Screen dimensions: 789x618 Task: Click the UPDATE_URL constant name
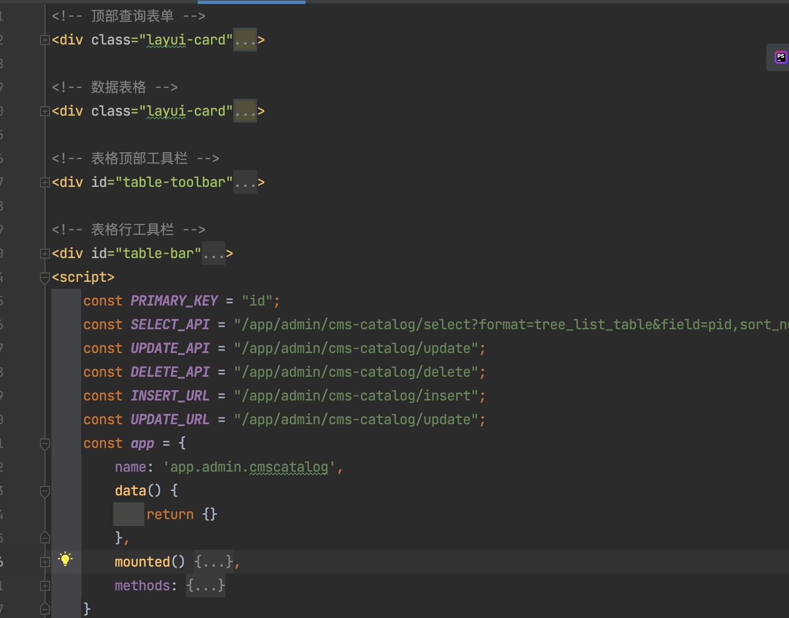tap(170, 419)
